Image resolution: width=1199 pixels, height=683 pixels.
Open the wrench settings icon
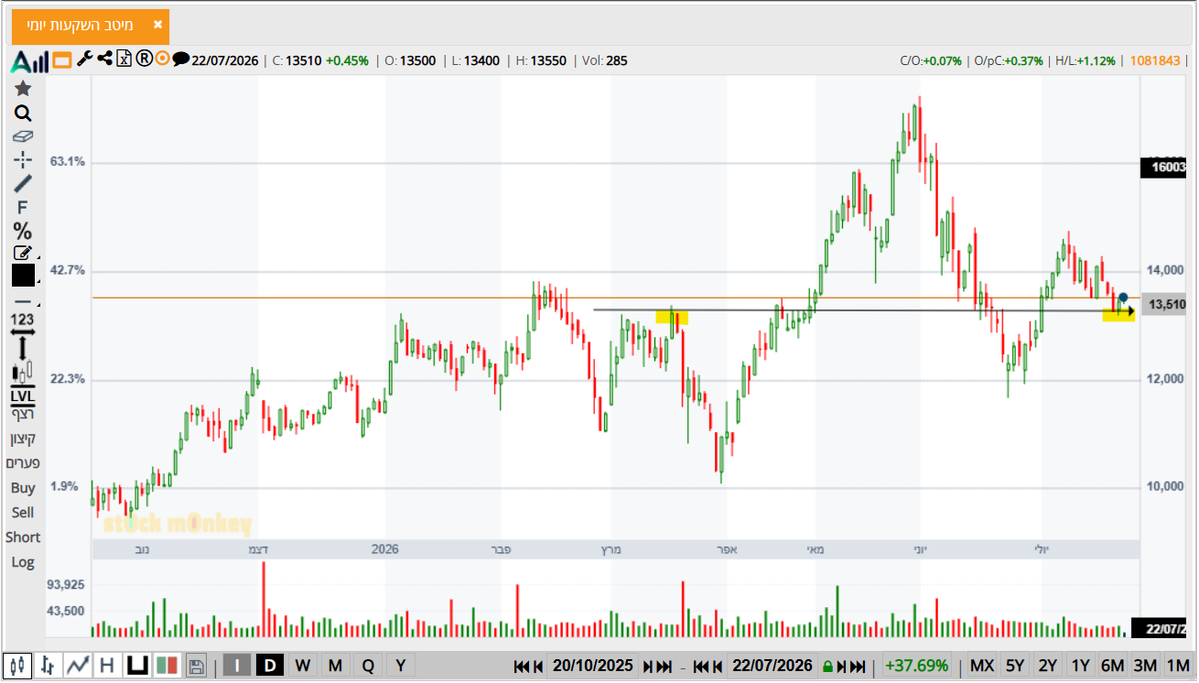(x=84, y=60)
